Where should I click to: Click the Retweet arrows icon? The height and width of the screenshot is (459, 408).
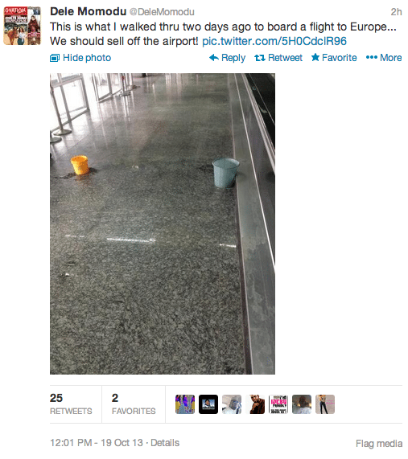click(260, 58)
